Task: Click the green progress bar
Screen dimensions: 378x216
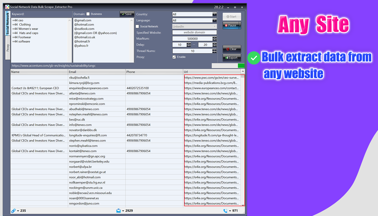Action: pos(241,66)
